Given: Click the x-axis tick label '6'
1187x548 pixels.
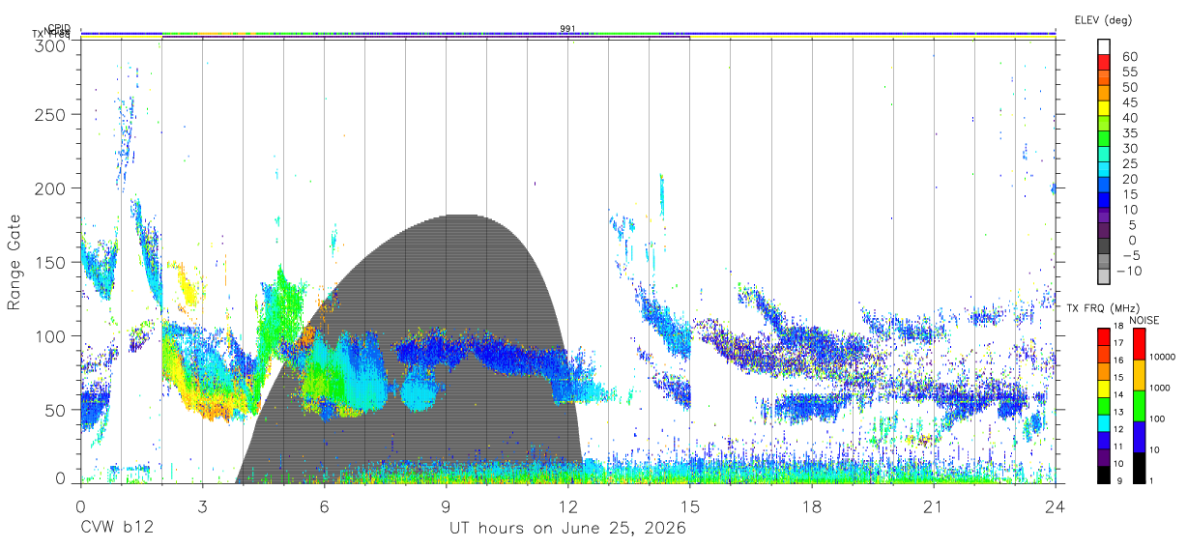Looking at the screenshot, I should (x=325, y=505).
